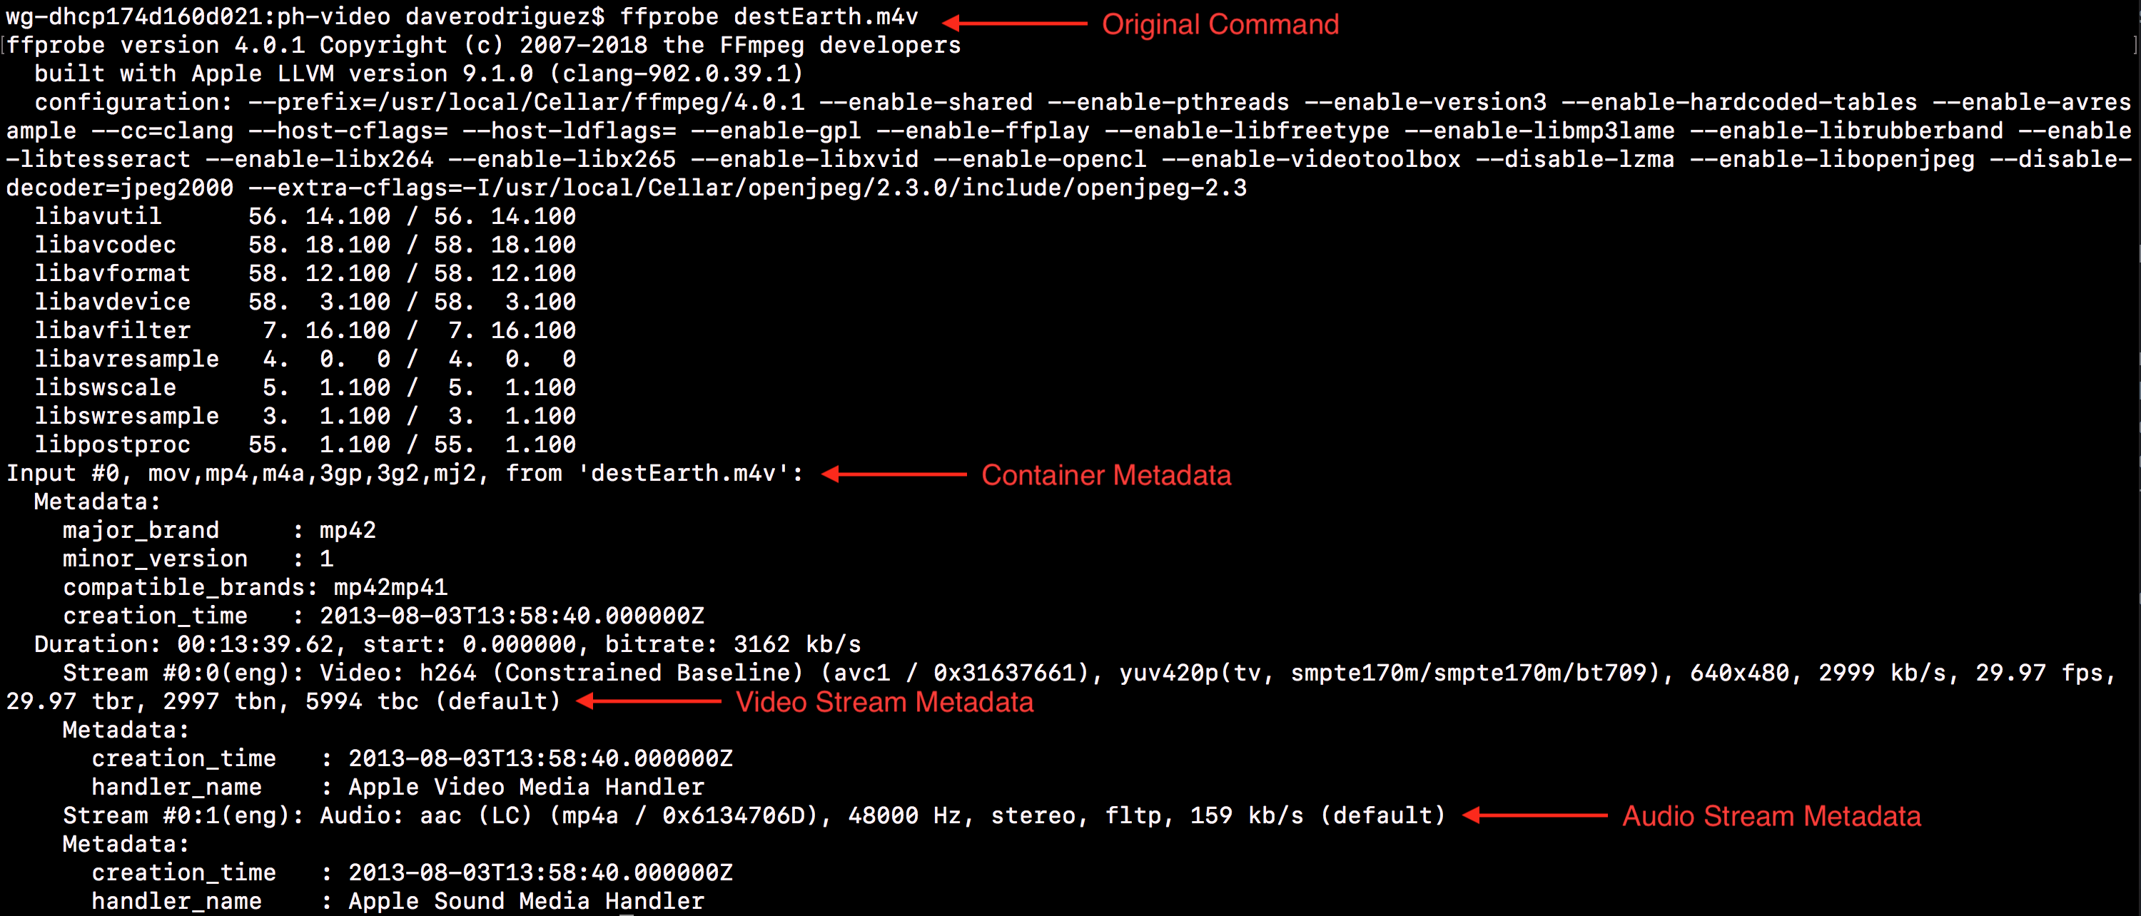Click the libavcodec version line
2141x916 pixels.
[305, 245]
